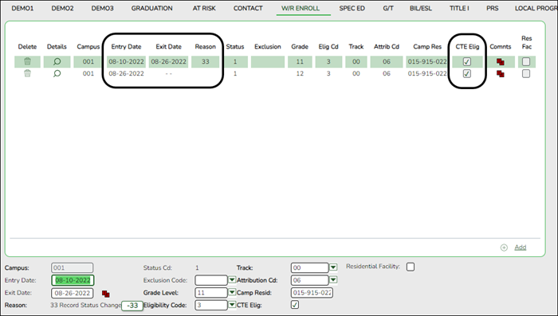The width and height of the screenshot is (558, 316).
Task: Check Res Fac box in grade 12 row
Action: tap(526, 73)
